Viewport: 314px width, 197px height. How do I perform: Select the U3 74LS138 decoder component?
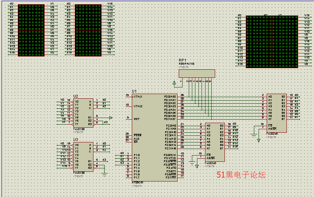point(83,156)
